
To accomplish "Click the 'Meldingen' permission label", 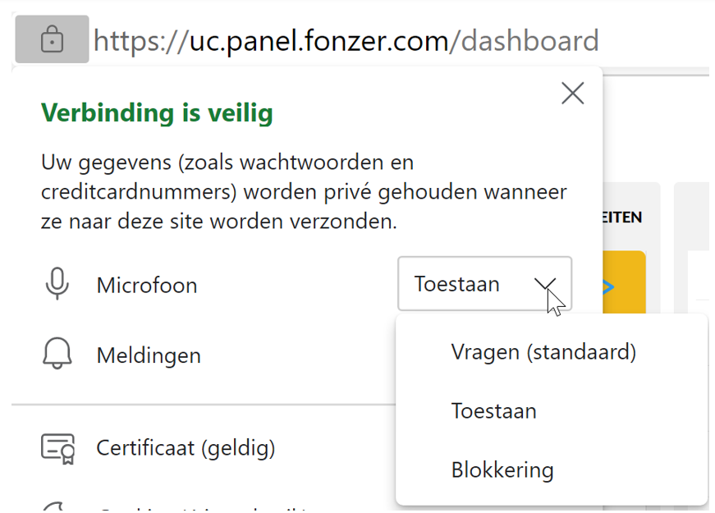I will [149, 355].
